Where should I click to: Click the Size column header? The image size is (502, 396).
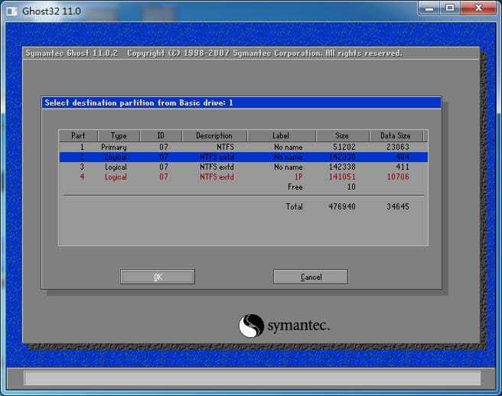[x=342, y=136]
